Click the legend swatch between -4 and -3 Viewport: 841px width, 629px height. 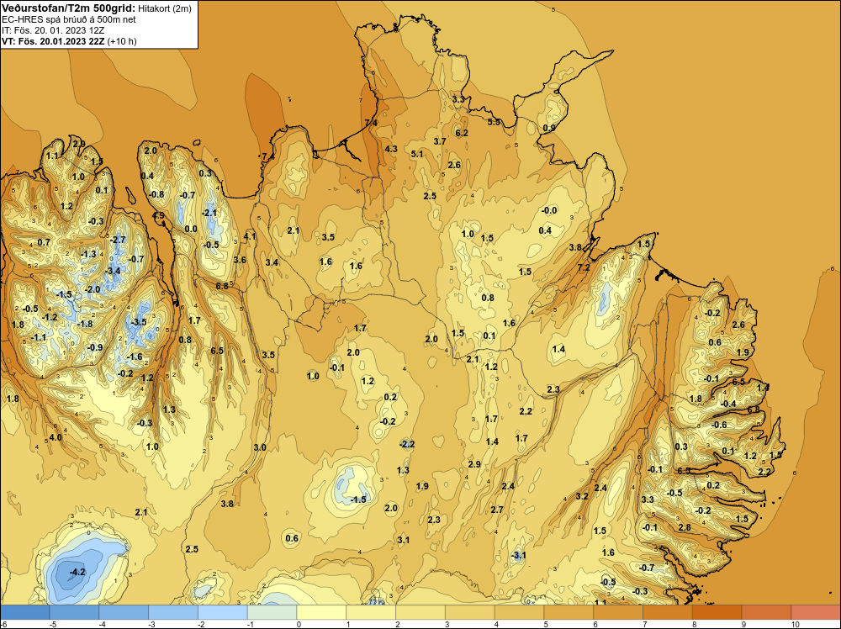pos(124,612)
